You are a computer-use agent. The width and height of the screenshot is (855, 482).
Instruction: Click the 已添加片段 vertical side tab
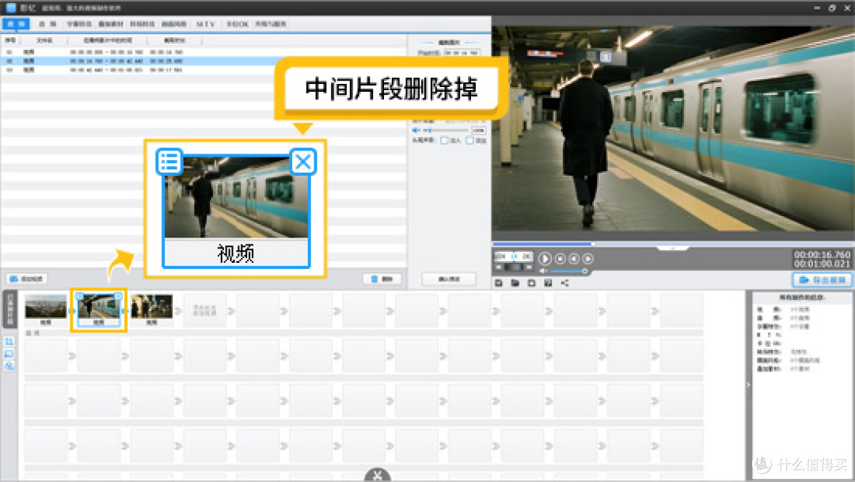point(9,309)
